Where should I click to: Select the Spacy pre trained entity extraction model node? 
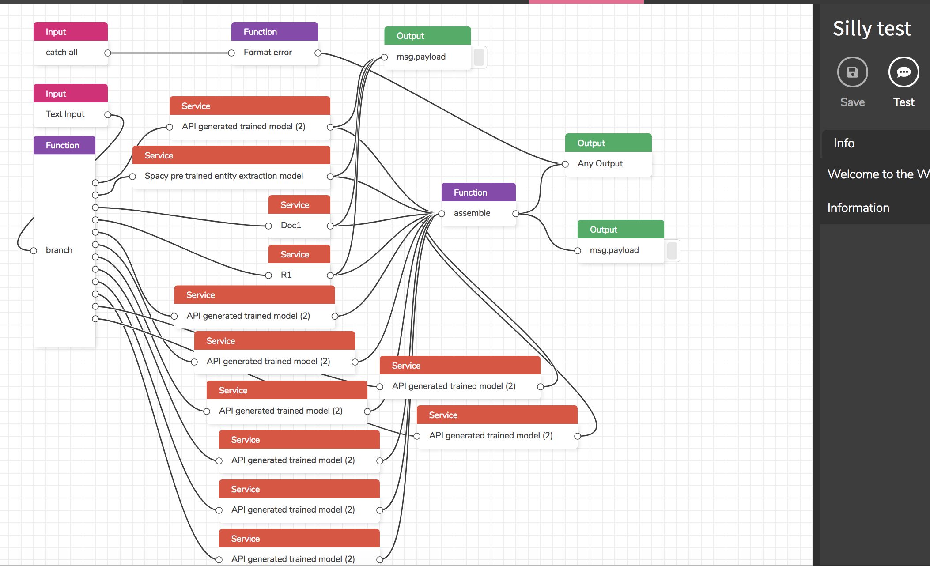tap(231, 167)
